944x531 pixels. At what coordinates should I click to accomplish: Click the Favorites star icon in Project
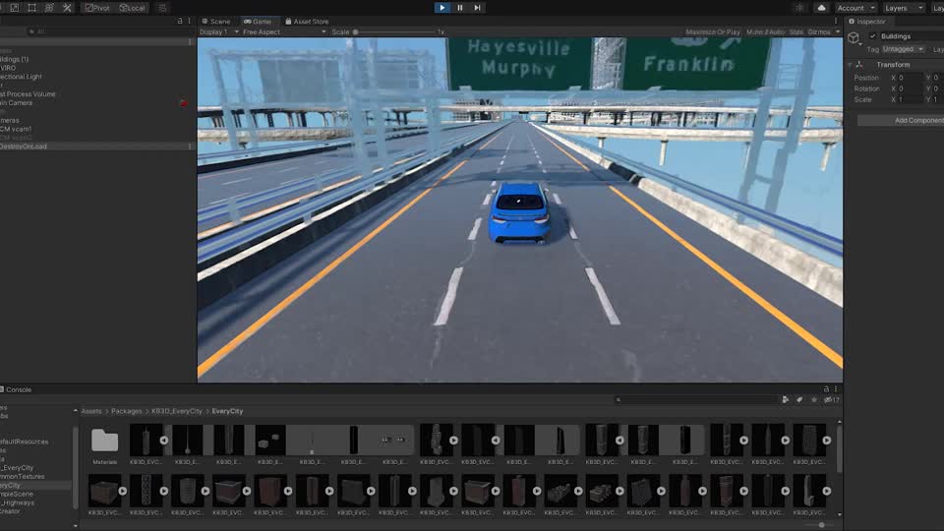click(x=814, y=400)
